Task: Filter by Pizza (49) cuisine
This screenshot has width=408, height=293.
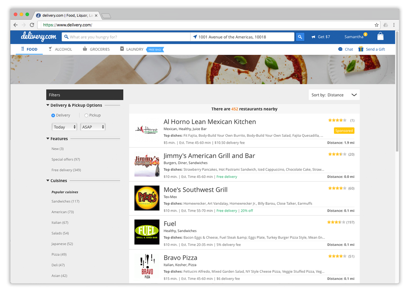Action: 59,254
